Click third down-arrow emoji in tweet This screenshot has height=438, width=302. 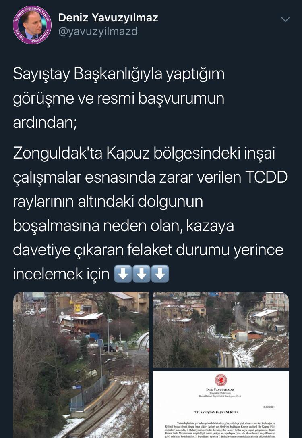pos(160,274)
